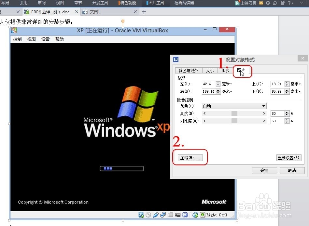Click the brightness percentage field
Screen dimensions: 309x226
coord(277,113)
